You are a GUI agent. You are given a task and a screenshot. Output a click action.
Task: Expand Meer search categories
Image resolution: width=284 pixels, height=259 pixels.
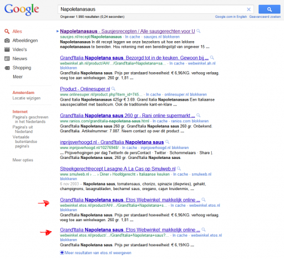[18, 77]
